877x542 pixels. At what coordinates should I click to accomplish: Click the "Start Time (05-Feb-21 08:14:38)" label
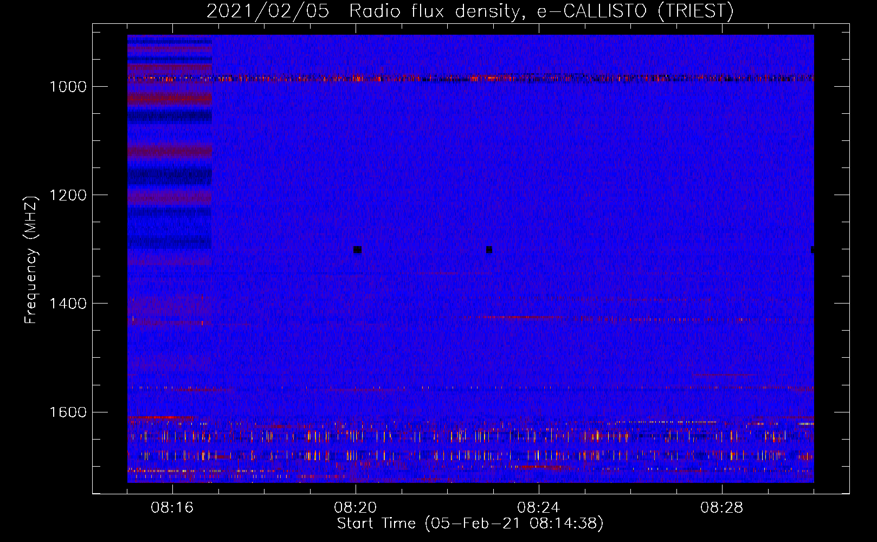(x=470, y=524)
